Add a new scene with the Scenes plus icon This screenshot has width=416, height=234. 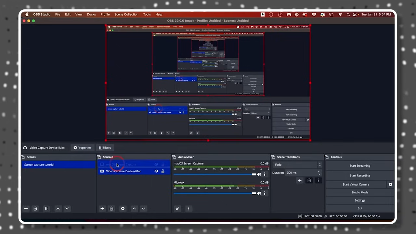click(x=26, y=209)
